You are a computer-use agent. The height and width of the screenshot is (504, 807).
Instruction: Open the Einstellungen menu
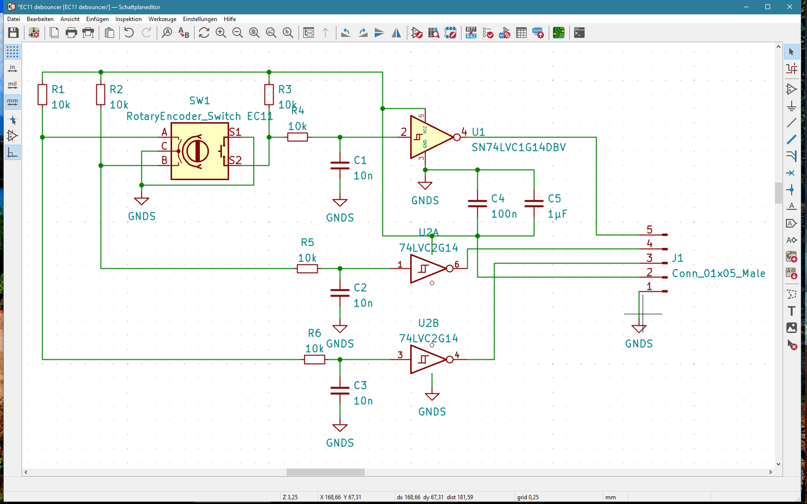(x=200, y=19)
